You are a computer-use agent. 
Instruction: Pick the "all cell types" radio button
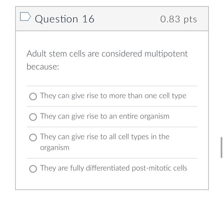[33, 138]
